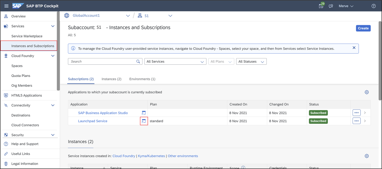Click the Security sidebar icon
This screenshot has height=169, width=382.
pyautogui.click(x=6, y=135)
